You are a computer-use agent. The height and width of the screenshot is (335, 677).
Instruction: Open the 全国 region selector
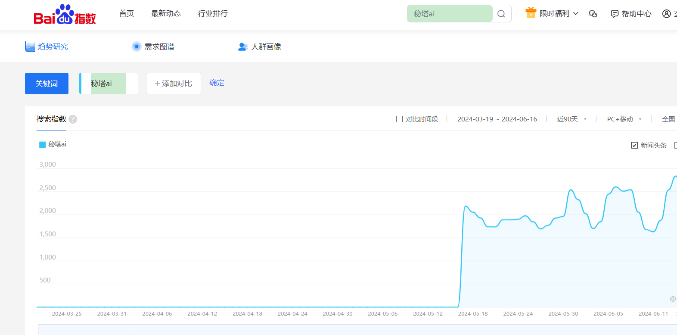(669, 119)
